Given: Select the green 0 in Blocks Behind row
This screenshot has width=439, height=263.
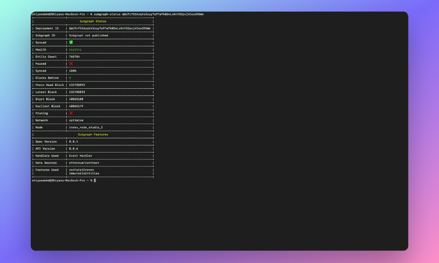Looking at the screenshot, I should 70,78.
